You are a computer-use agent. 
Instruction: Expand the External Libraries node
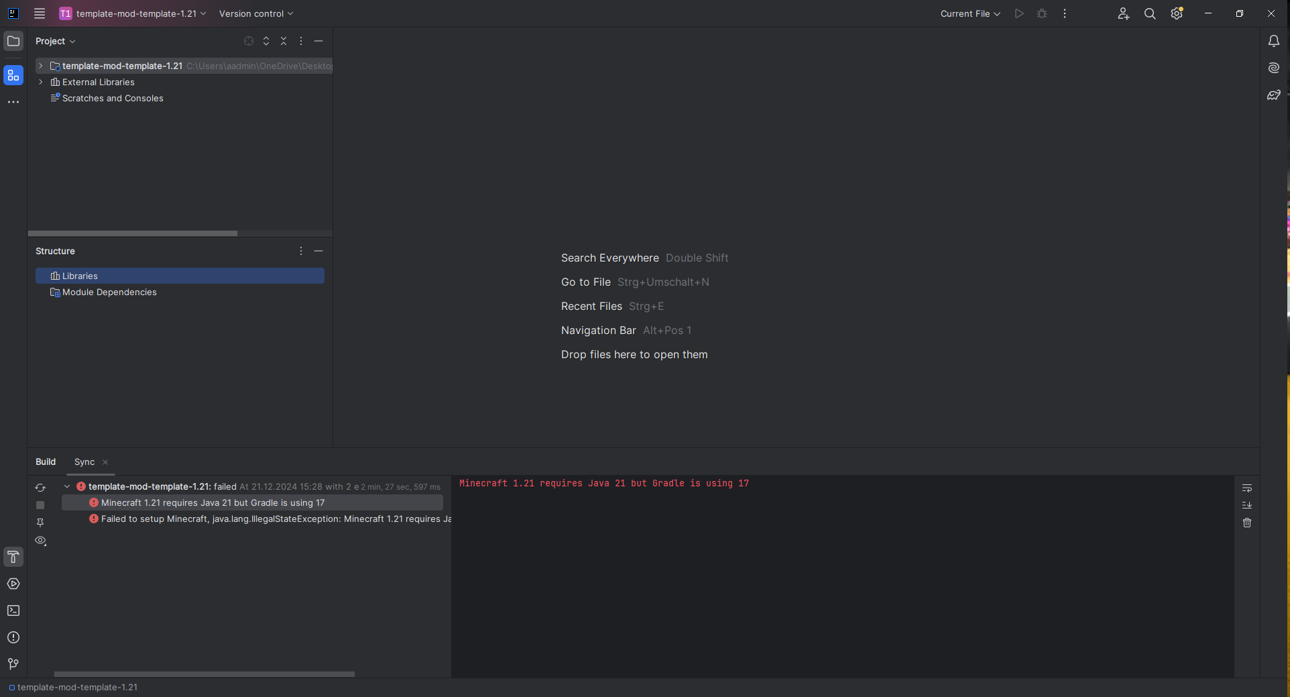point(40,82)
